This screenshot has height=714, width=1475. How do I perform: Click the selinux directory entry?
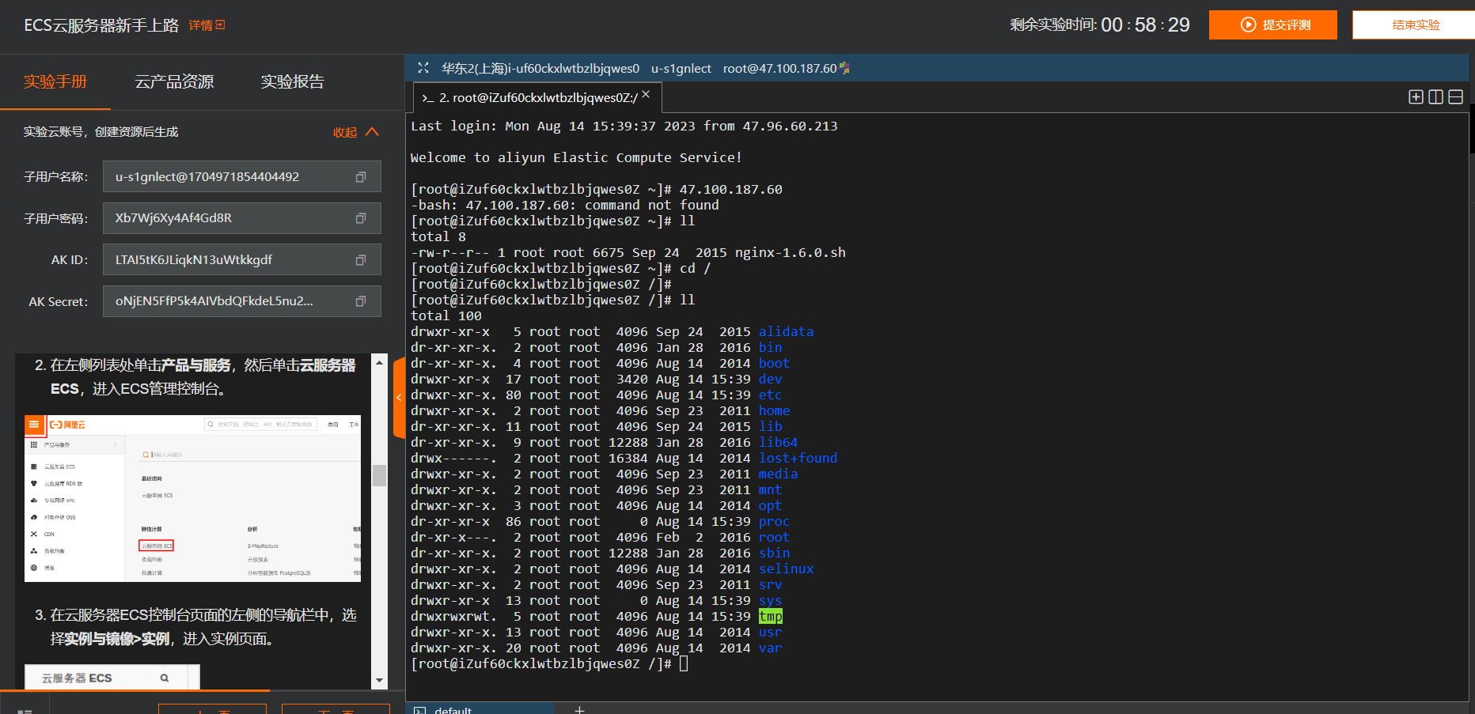pyautogui.click(x=786, y=569)
